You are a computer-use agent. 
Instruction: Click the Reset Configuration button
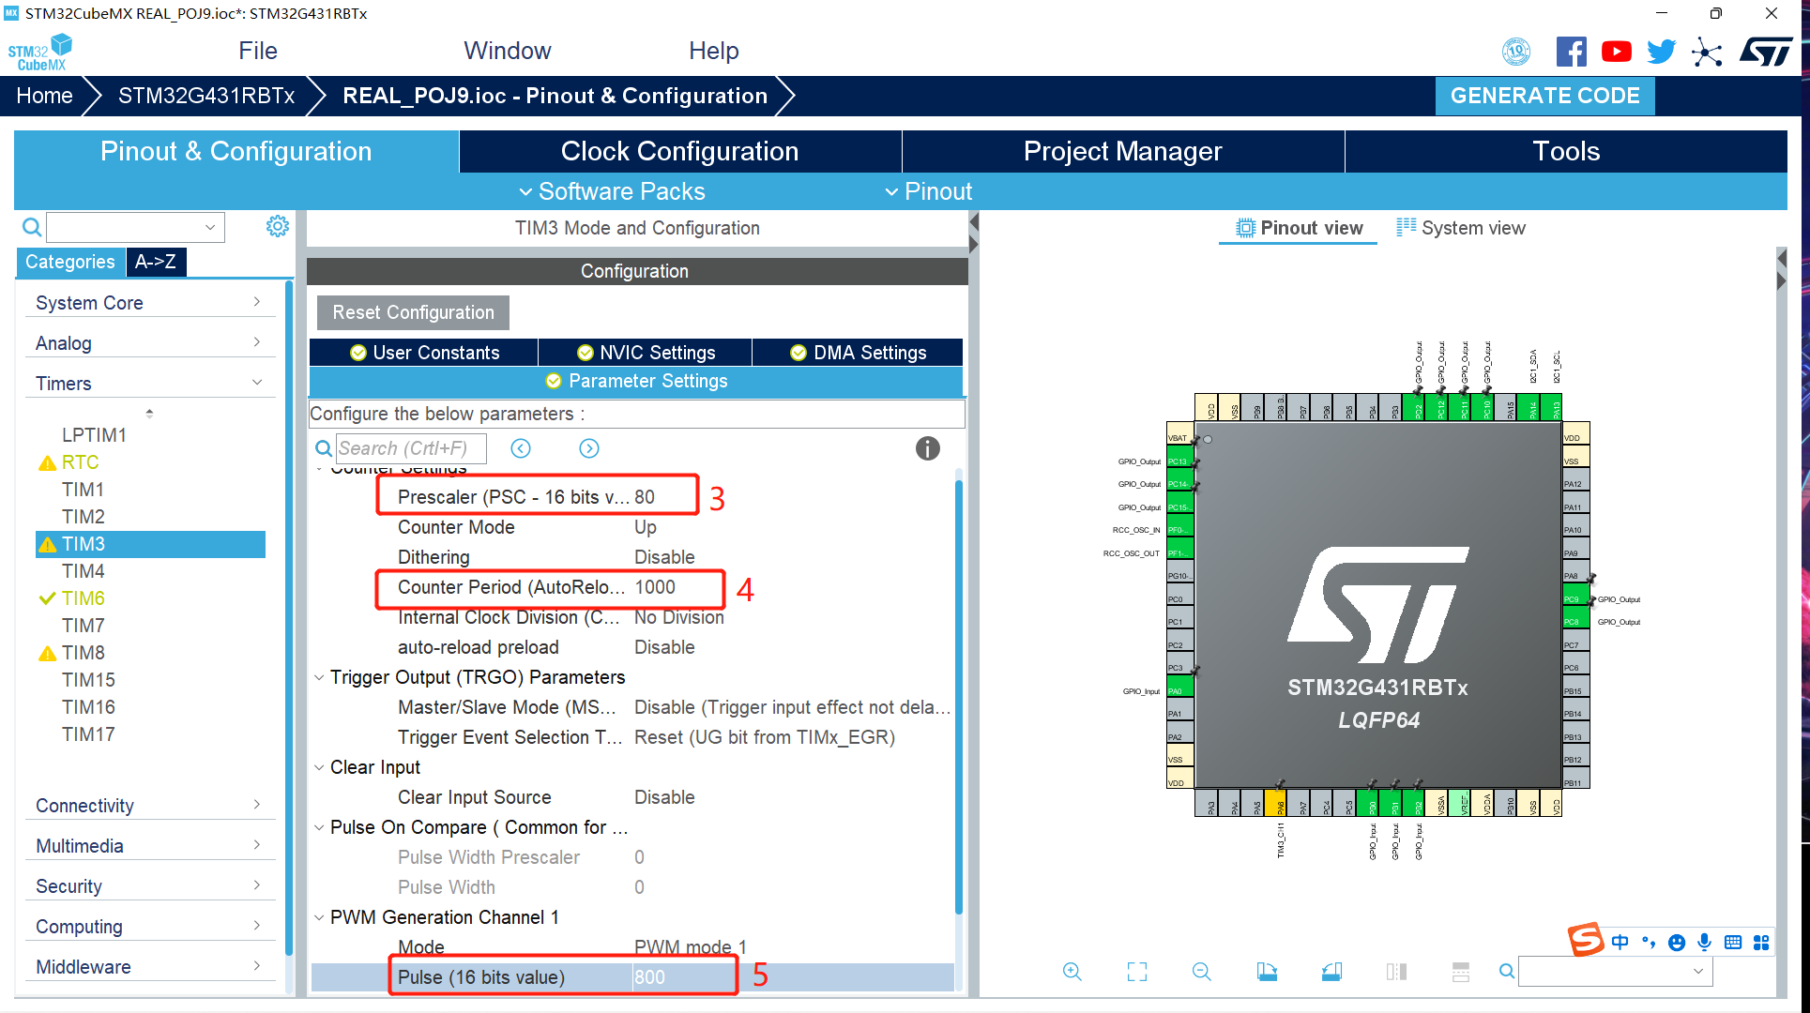[413, 312]
